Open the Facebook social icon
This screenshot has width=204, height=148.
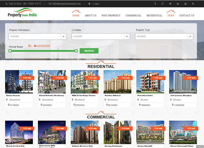[155, 4]
